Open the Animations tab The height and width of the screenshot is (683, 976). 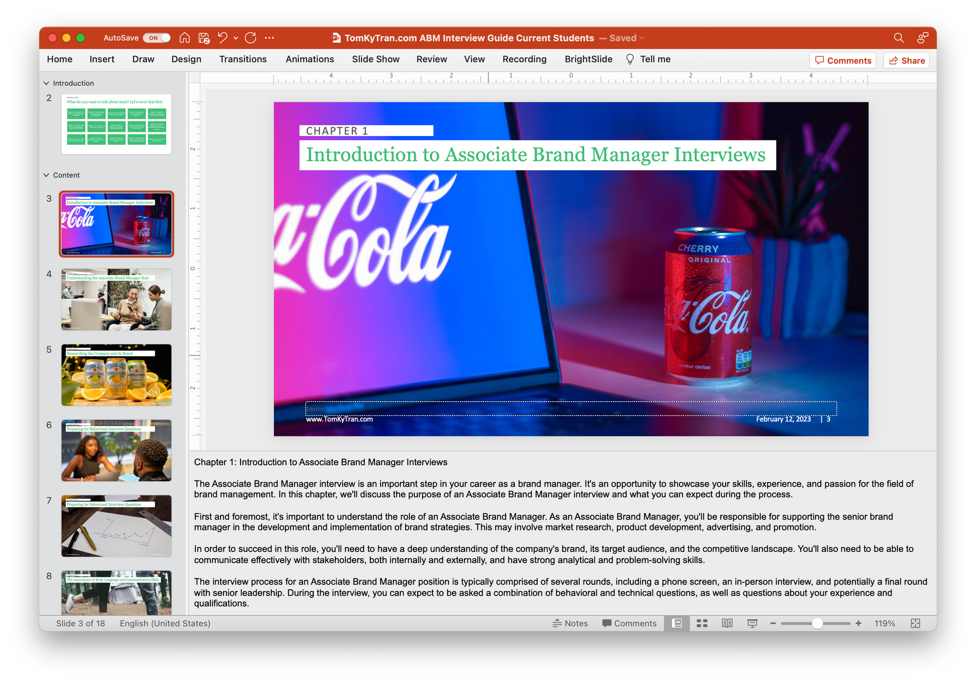310,59
